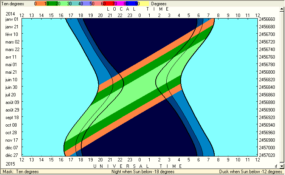Click the 'oct 08' date label
This screenshot has height=175, width=285.
pos(11,125)
